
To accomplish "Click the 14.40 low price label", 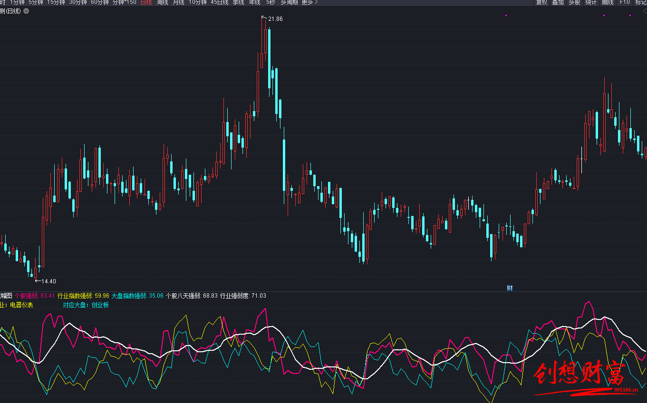I will click(x=48, y=281).
